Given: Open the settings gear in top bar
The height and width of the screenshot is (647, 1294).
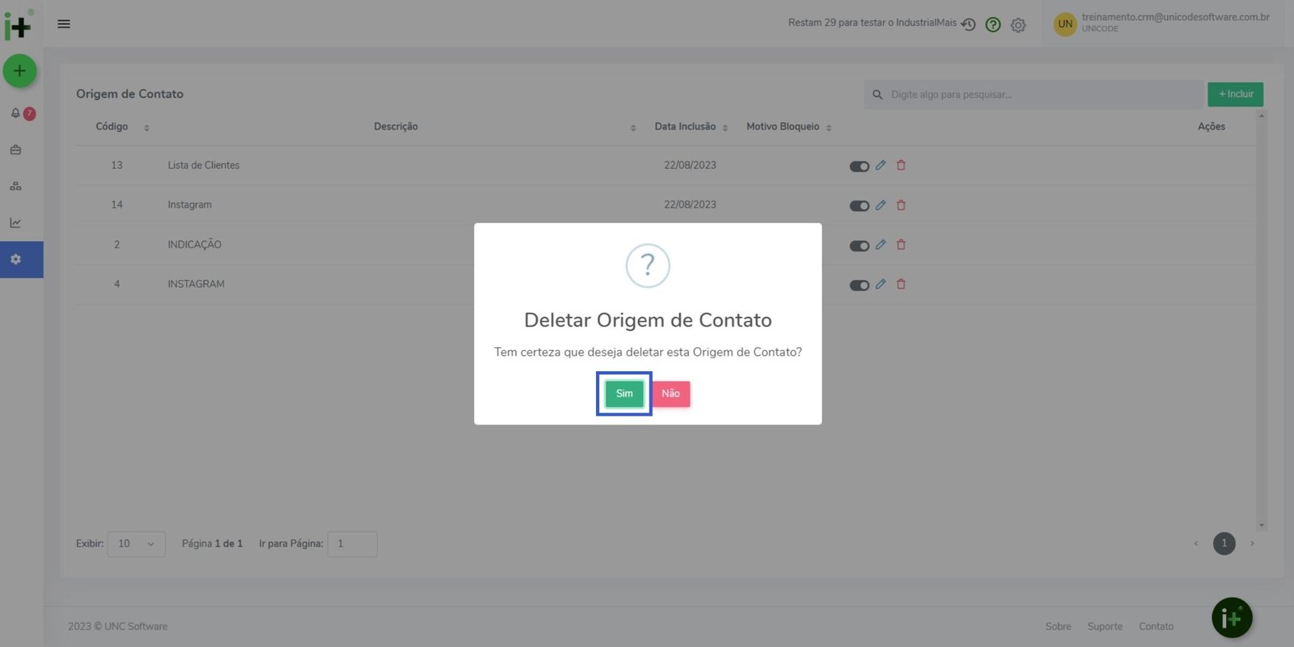Looking at the screenshot, I should 1018,25.
